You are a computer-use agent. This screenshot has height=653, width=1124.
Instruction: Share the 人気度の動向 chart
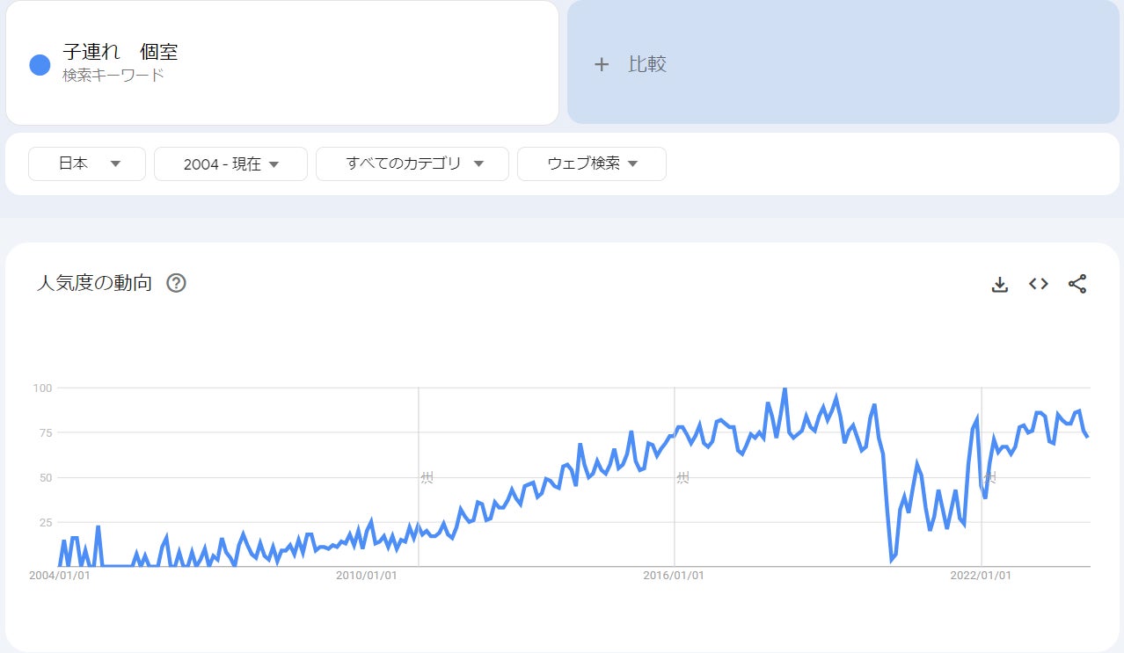point(1077,284)
